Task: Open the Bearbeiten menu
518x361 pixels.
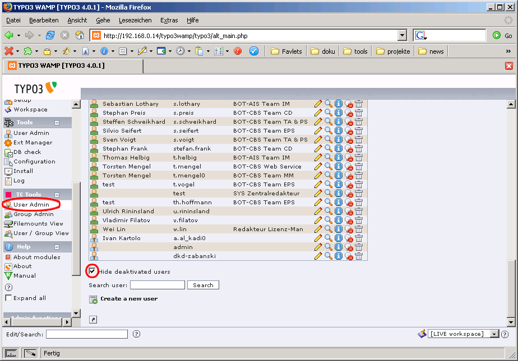Action: point(44,20)
